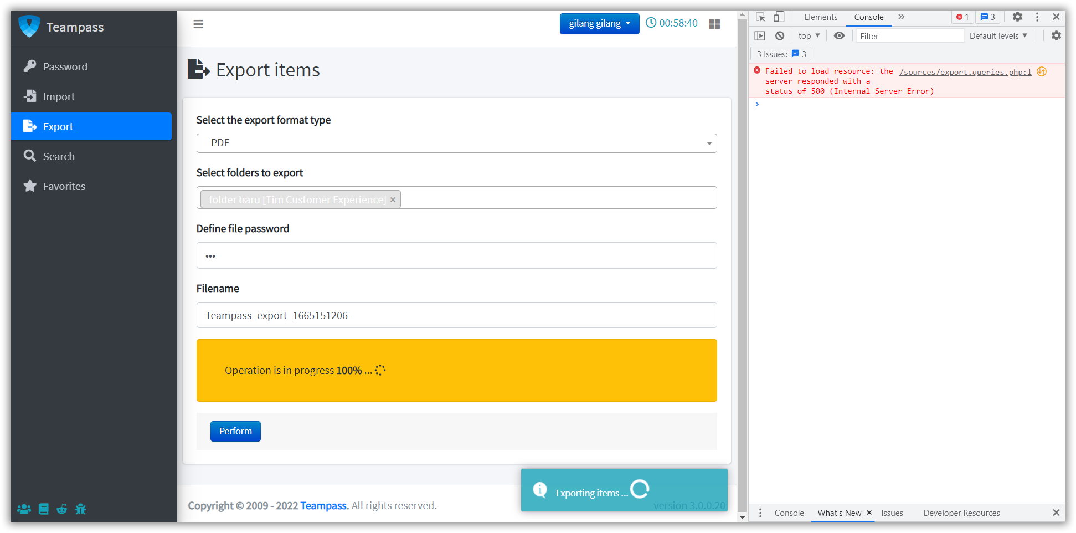Image resolution: width=1076 pixels, height=533 pixels.
Task: Go to Import in the sidebar
Action: (x=91, y=96)
